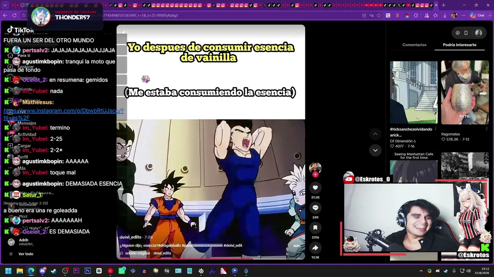
Task: Open the browser extensions puzzle icon
Action: pos(416,15)
